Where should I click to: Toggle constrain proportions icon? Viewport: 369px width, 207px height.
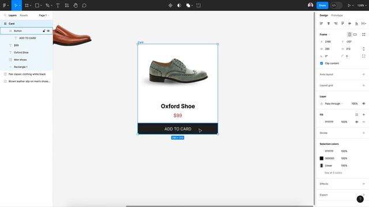click(x=364, y=48)
